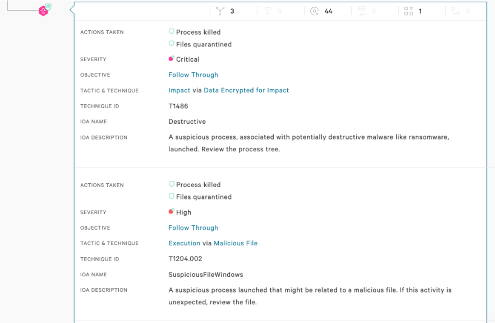495x323 pixels.
Task: Click the count 1 beside the grid icon
Action: click(420, 11)
